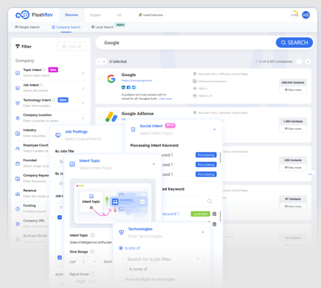The width and height of the screenshot is (321, 288).
Task: Expand the Technology Intent filter chevron
Action: pos(83,103)
